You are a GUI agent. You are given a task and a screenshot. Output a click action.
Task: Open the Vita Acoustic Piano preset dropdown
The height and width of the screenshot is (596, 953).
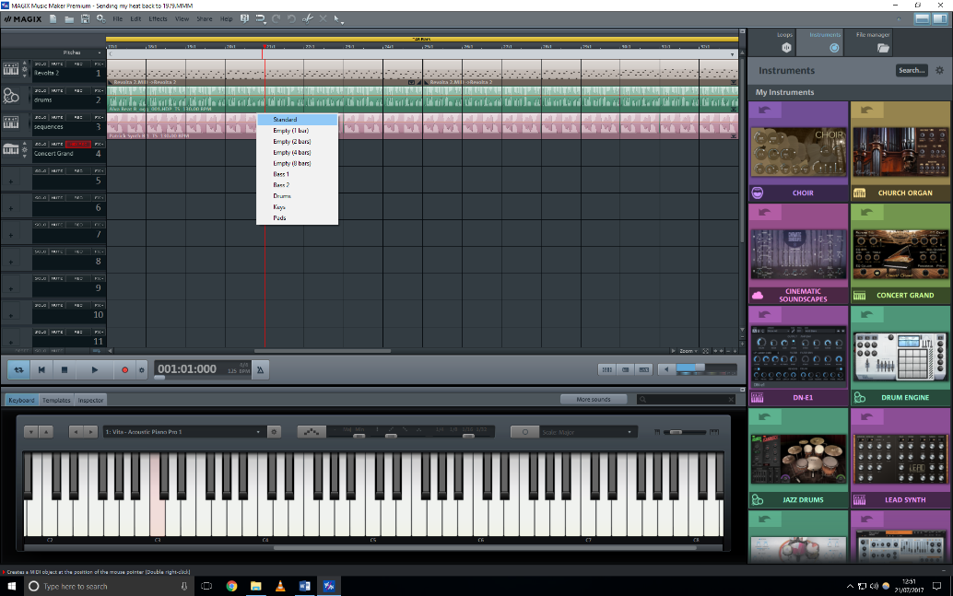coord(183,431)
